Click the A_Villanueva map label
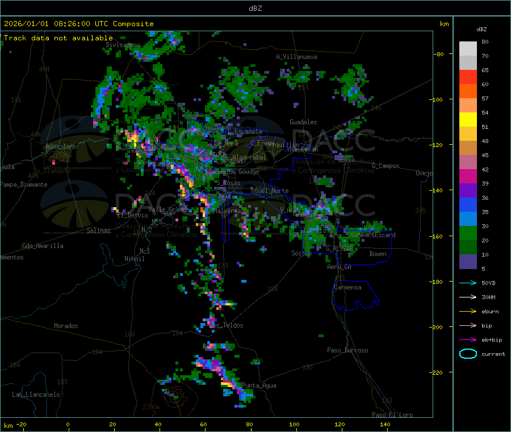Screen dimensions: 511x432 pos(296,57)
